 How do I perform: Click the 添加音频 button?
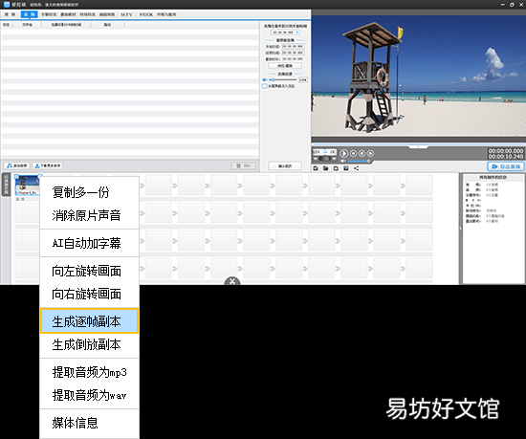[x=17, y=165]
